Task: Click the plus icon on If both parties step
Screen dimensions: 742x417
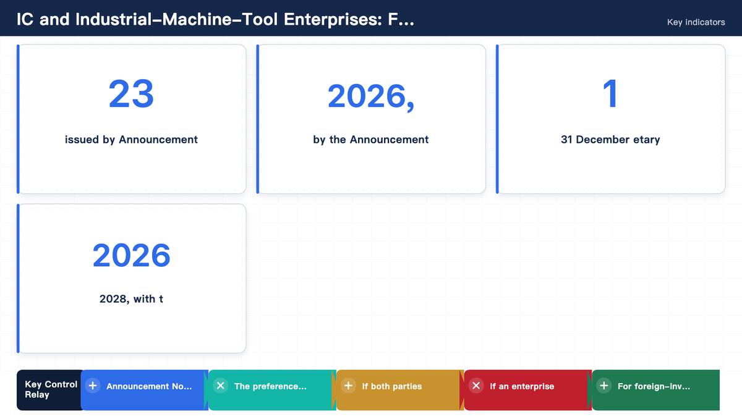Action: (x=349, y=385)
